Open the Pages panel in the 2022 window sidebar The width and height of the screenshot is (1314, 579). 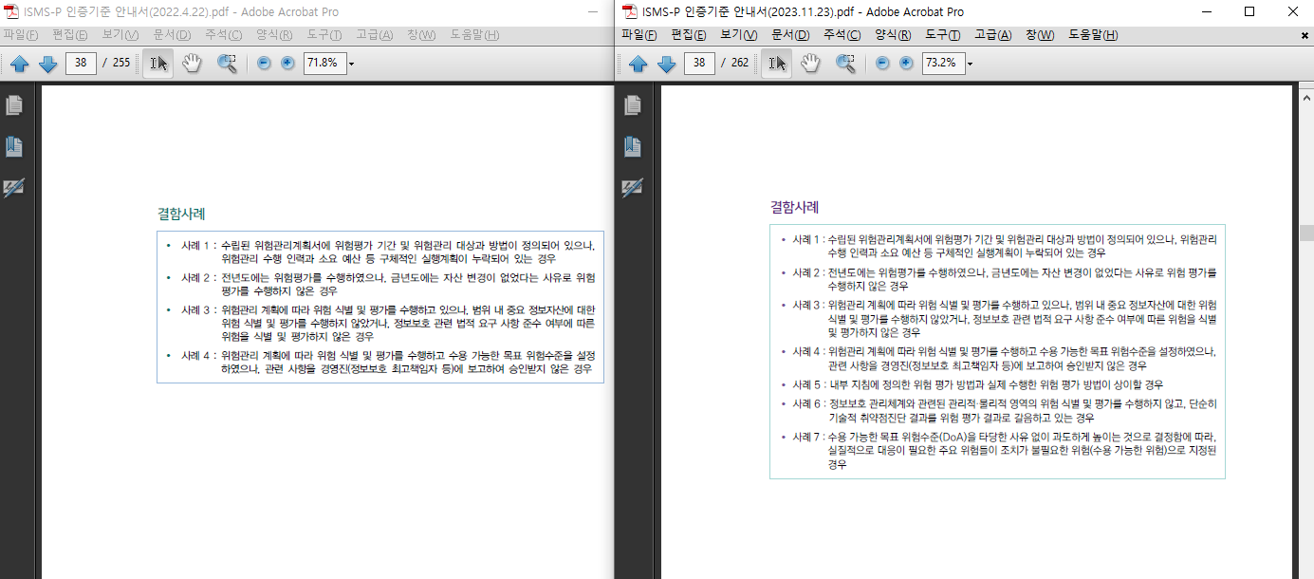pyautogui.click(x=13, y=105)
